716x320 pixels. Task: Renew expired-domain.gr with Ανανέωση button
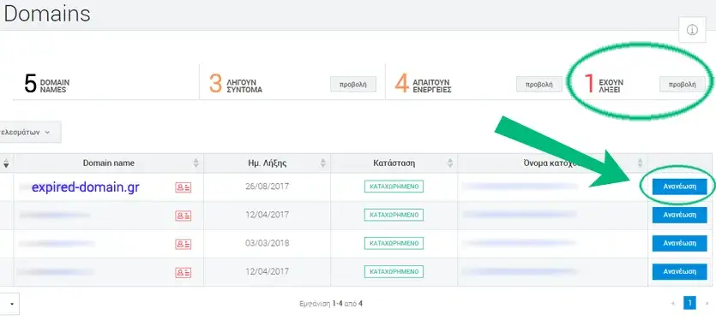679,187
